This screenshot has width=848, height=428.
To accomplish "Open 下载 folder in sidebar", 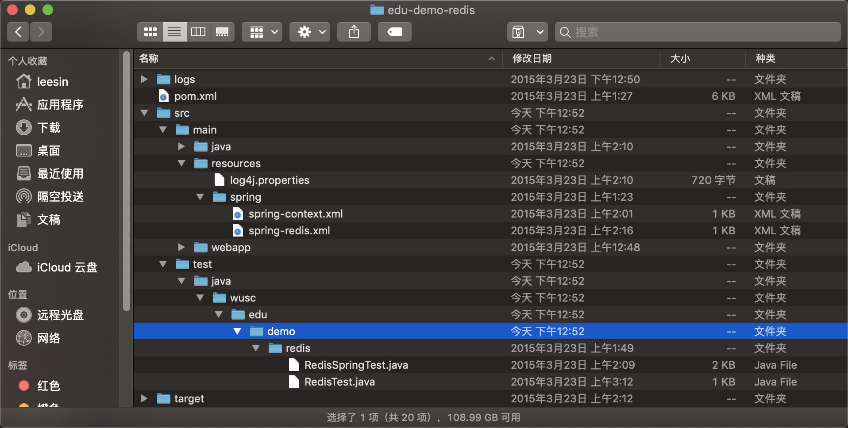I will click(38, 128).
